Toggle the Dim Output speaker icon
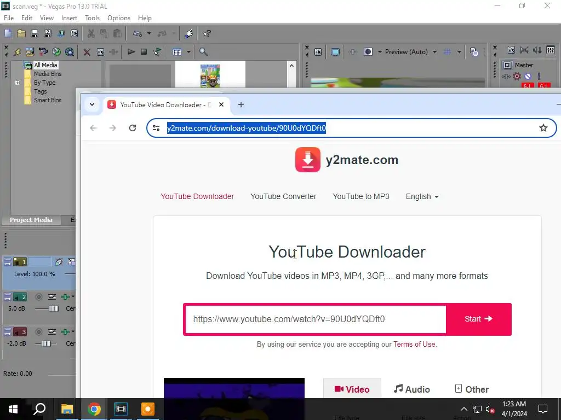The width and height of the screenshot is (561, 420). [537, 50]
